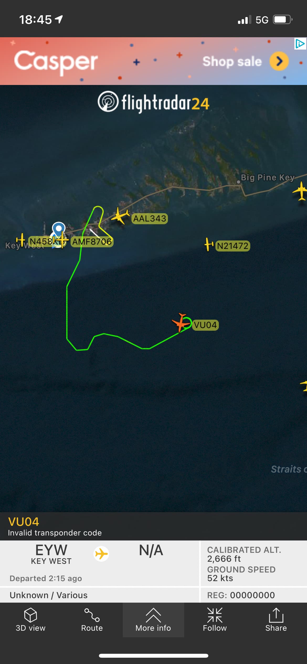The height and width of the screenshot is (664, 307).
Task: Open the Casper Shop sale arrow
Action: coord(279,61)
